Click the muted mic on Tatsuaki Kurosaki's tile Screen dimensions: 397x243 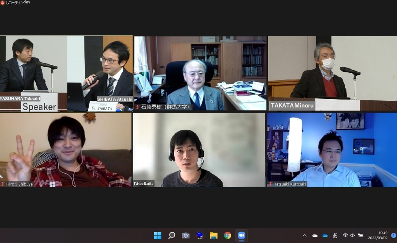point(271,184)
